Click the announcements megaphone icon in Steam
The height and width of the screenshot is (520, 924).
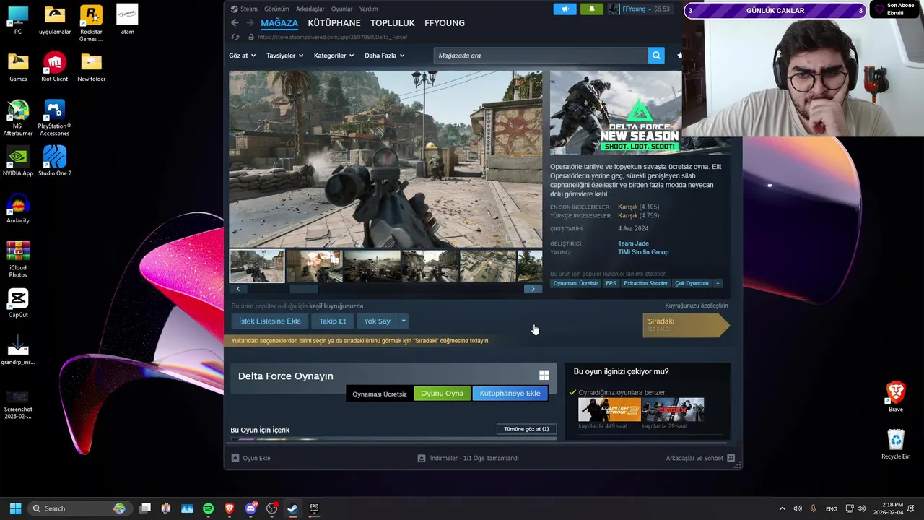coord(565,9)
